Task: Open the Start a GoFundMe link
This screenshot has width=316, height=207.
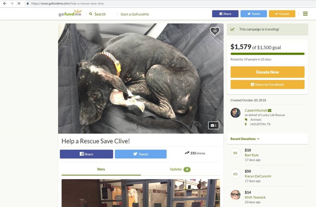Action: [134, 14]
